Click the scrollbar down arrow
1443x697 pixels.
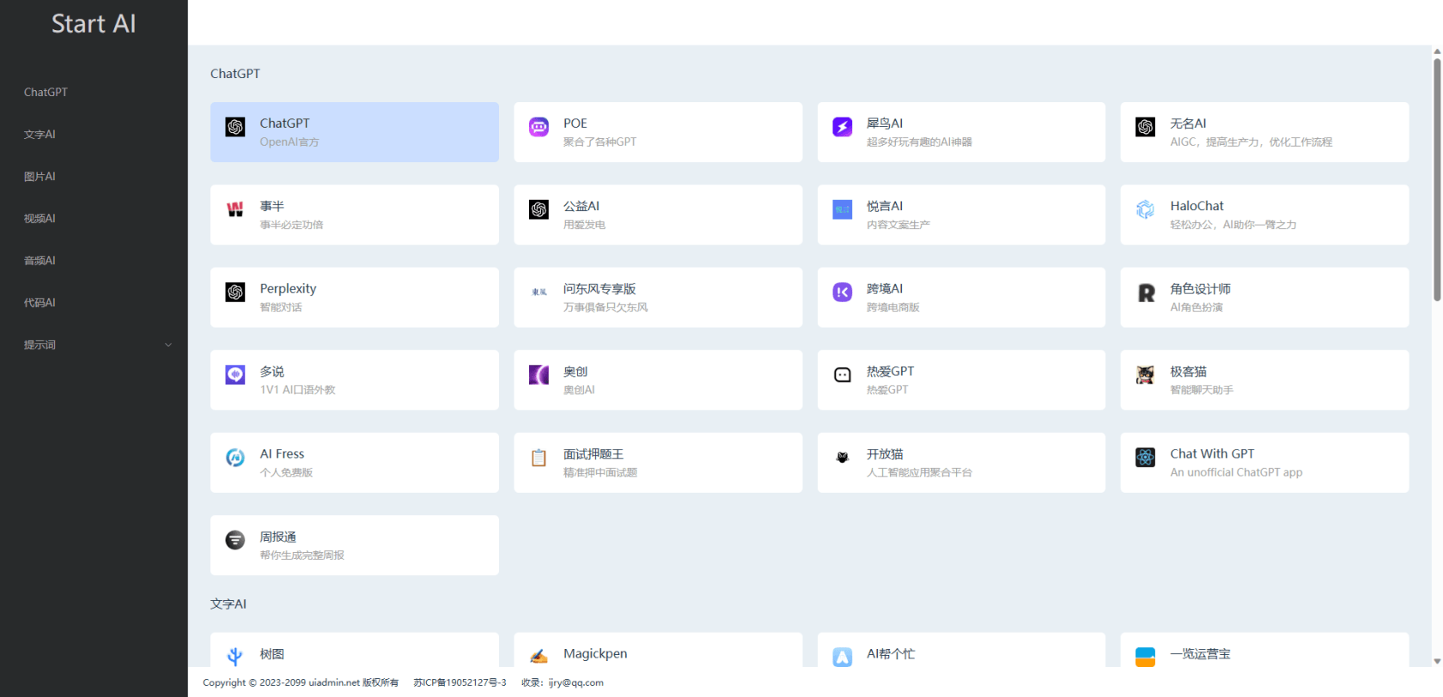pos(1437,662)
